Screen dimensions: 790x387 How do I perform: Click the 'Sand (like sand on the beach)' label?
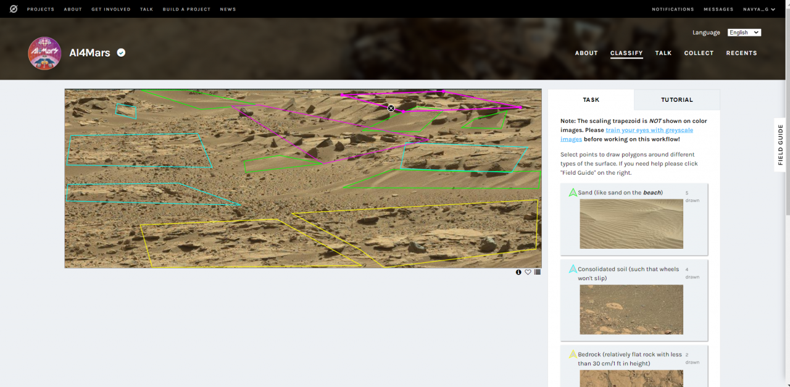[x=620, y=193]
